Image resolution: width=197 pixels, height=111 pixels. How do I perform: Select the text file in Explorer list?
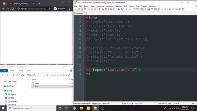pyautogui.click(x=52, y=87)
